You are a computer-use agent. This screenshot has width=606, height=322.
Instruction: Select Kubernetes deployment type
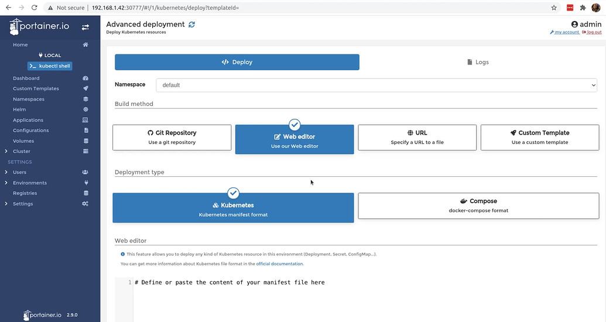[233, 208]
